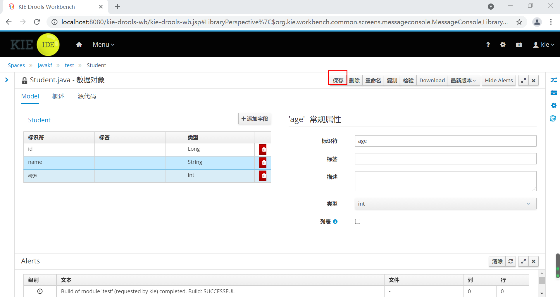Click the Long type cell

(x=219, y=149)
